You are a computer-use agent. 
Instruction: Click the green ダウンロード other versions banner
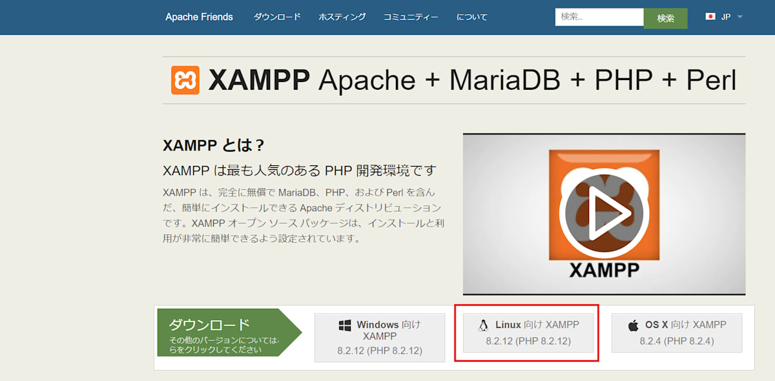click(x=229, y=333)
